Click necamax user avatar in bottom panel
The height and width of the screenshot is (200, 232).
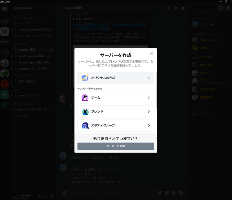coord(16,197)
